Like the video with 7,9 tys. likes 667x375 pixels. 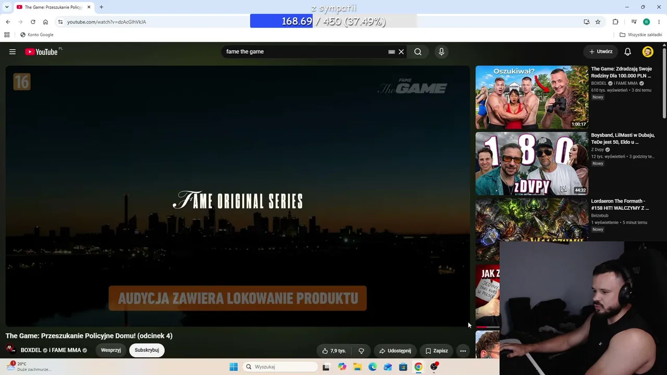click(x=334, y=351)
